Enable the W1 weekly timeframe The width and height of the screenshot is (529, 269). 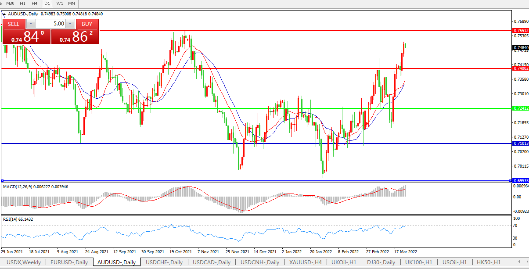pyautogui.click(x=60, y=4)
